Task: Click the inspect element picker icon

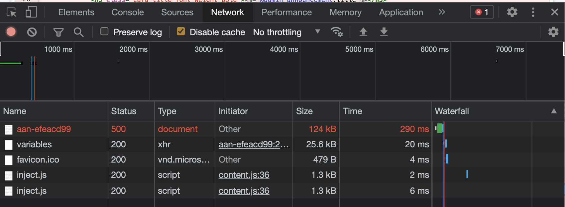Action: (11, 13)
